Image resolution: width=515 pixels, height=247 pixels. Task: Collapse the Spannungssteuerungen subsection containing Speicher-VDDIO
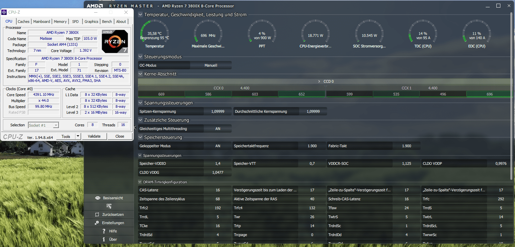pos(140,155)
